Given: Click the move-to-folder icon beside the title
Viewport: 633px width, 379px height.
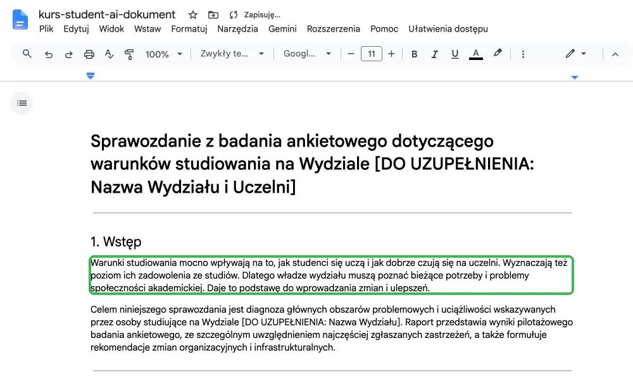Looking at the screenshot, I should click(213, 15).
